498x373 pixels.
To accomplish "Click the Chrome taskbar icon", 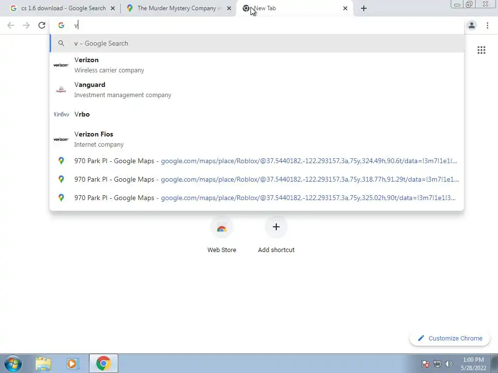I will [x=103, y=363].
